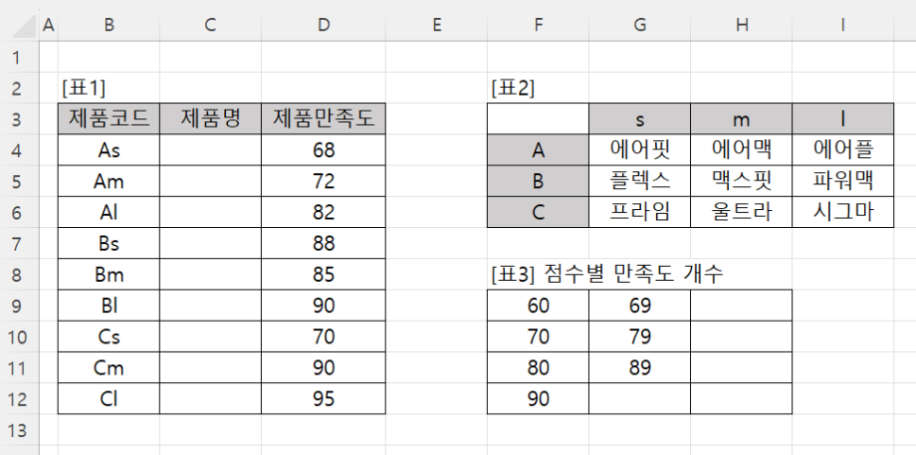Select the column D header
Screen dimensions: 916x455
tap(324, 24)
